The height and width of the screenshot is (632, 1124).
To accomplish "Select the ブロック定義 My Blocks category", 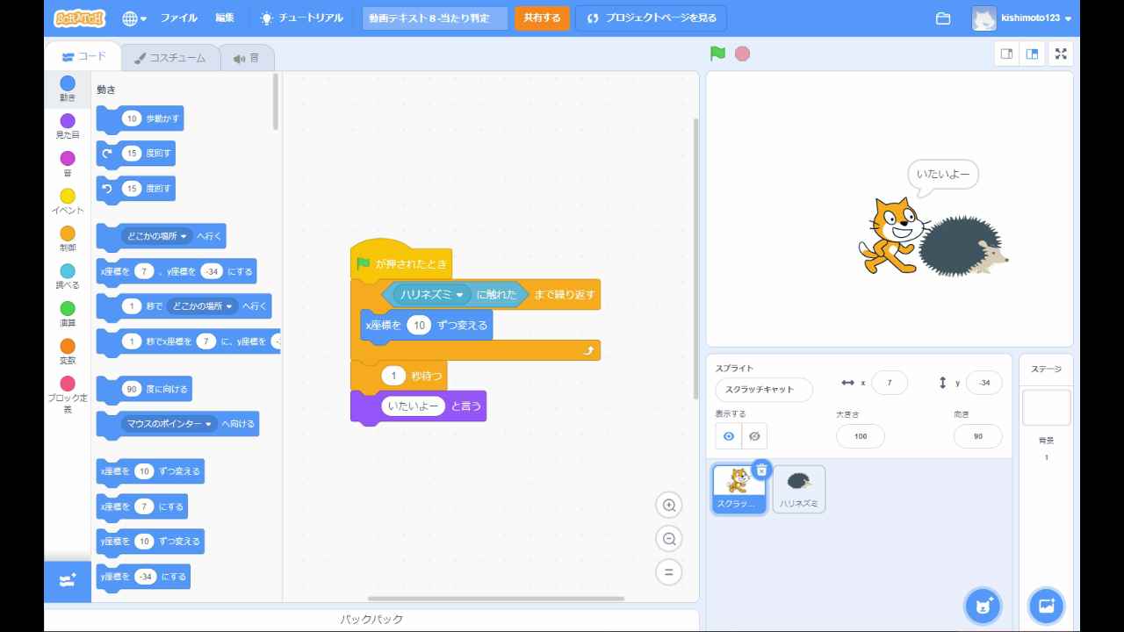I will pyautogui.click(x=68, y=395).
